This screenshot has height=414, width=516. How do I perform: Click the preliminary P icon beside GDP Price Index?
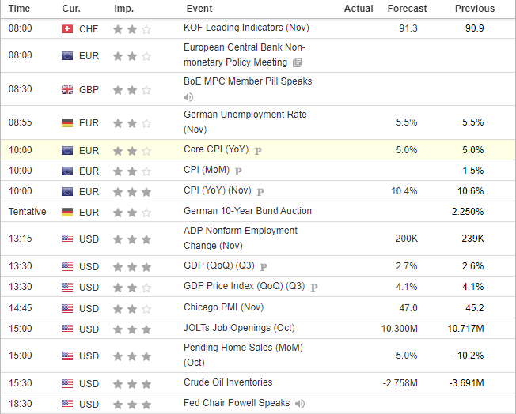pos(314,288)
